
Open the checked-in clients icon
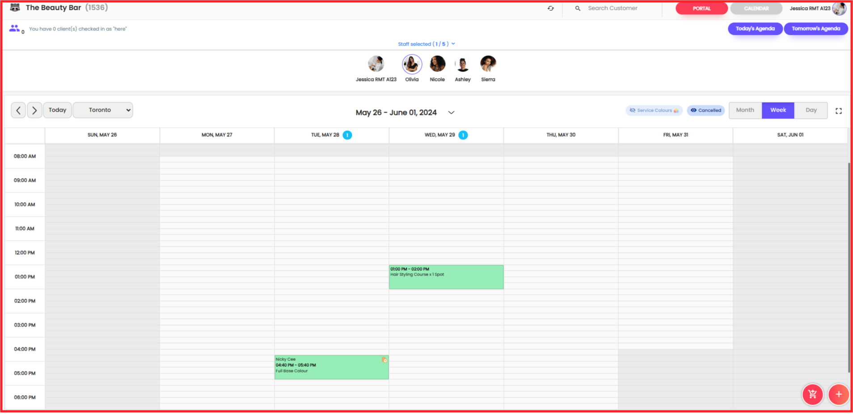coord(14,29)
